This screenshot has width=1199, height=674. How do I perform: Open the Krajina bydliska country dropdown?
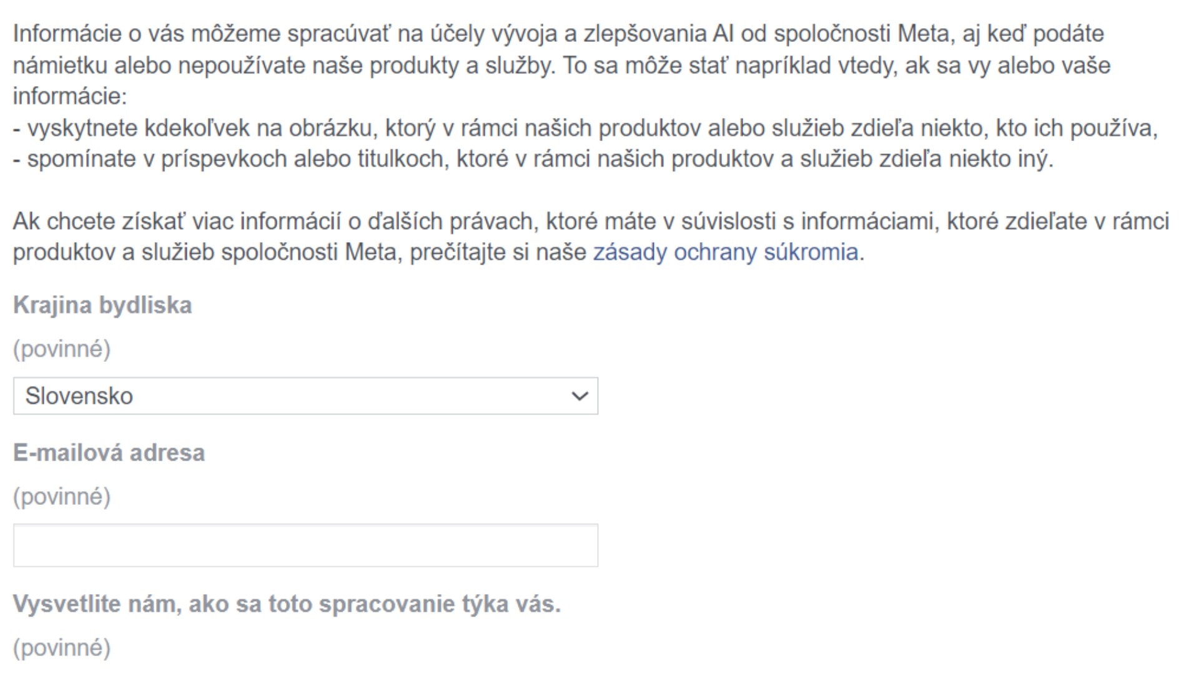pyautogui.click(x=306, y=396)
